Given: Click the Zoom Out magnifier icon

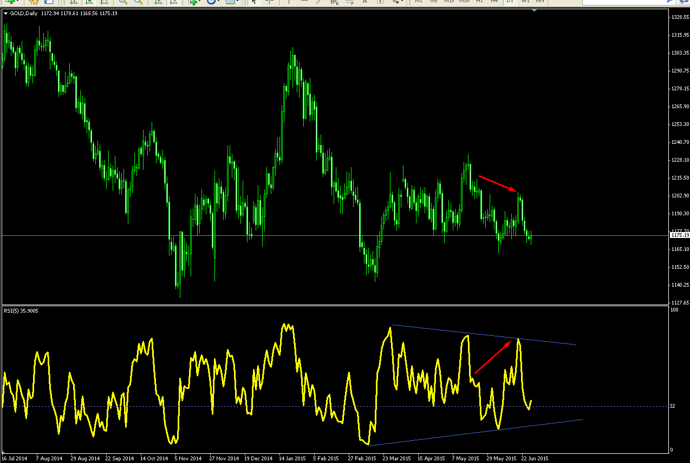Looking at the screenshot, I should pyautogui.click(x=138, y=2).
